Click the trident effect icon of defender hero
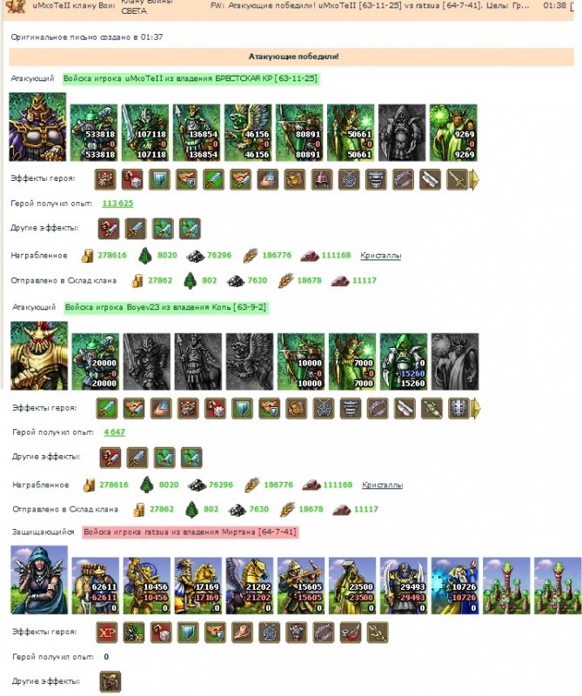582x696 pixels. point(378,632)
